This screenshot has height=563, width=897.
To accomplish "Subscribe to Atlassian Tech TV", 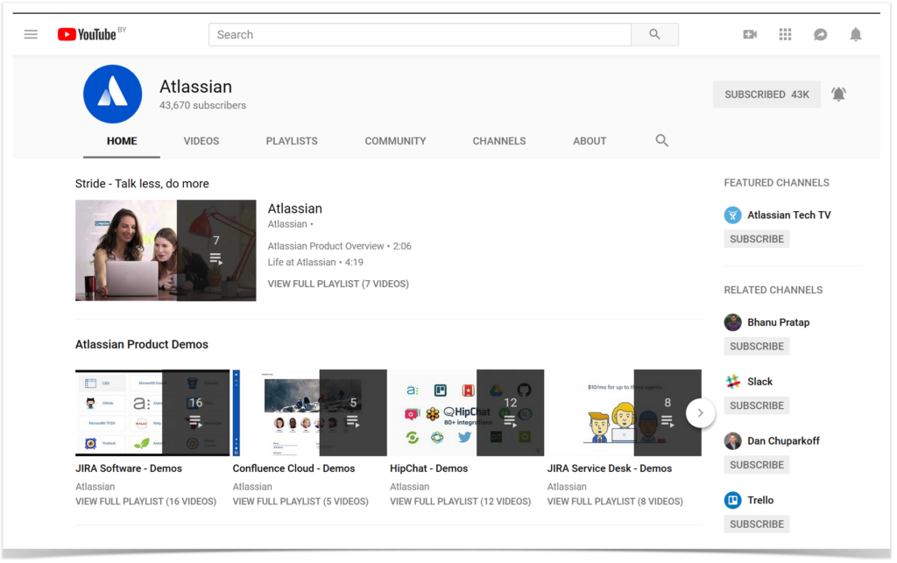I will tap(756, 238).
